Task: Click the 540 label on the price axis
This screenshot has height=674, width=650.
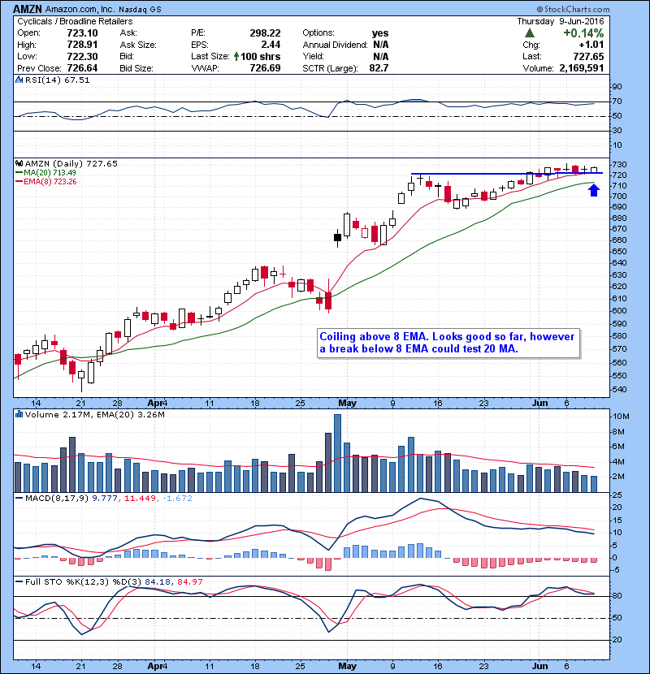Action: point(620,390)
